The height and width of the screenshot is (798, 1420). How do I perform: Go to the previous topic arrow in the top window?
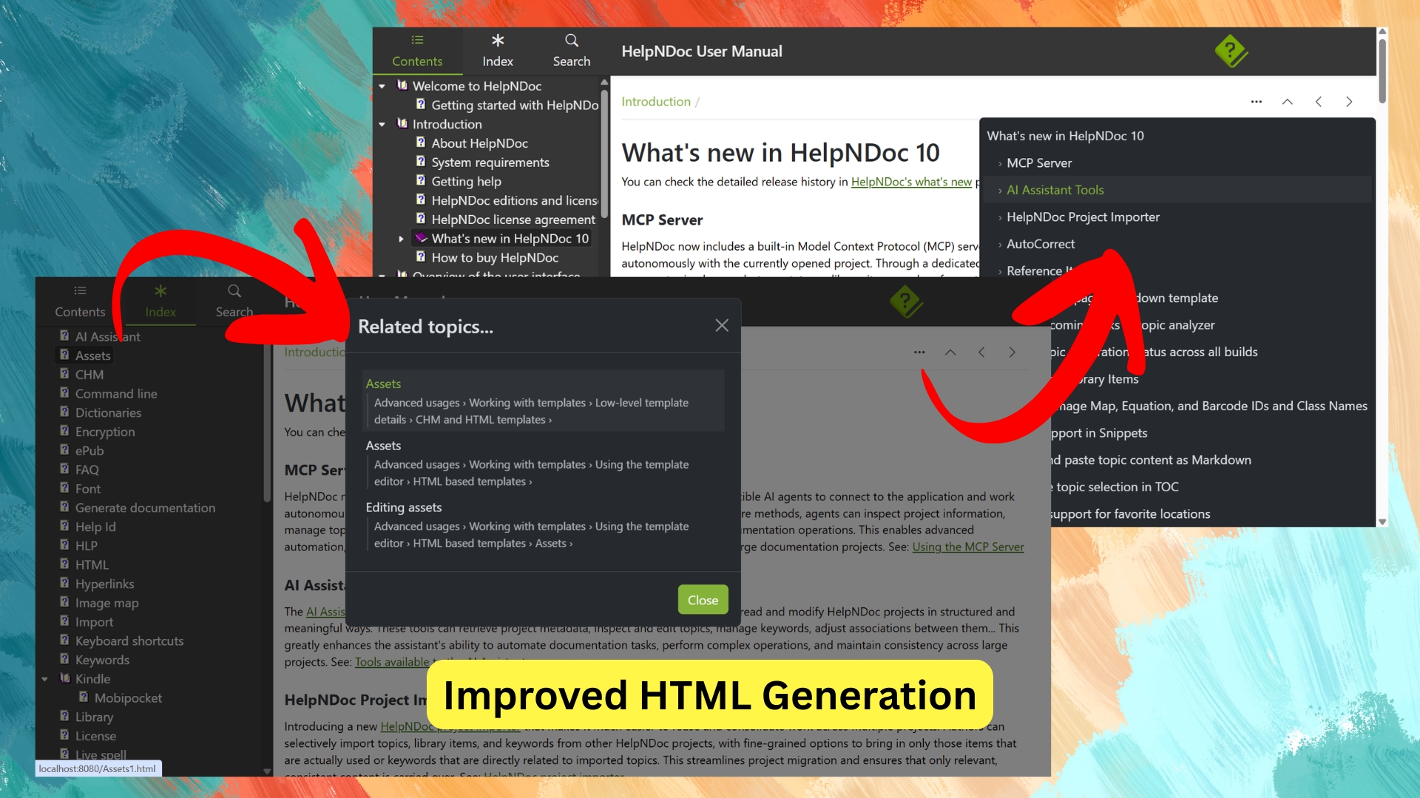coord(1319,101)
